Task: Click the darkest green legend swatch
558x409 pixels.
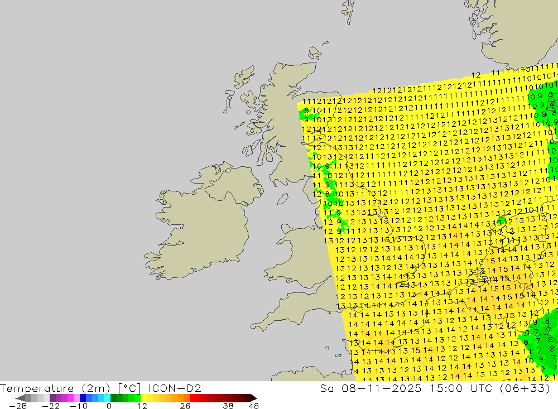Action: click(x=113, y=398)
